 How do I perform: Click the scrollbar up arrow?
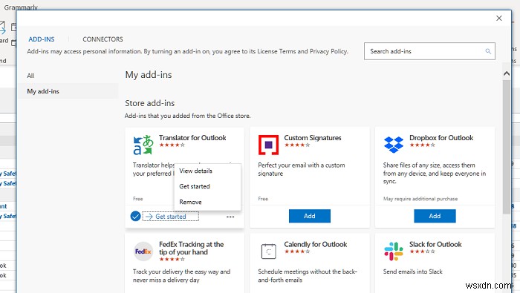click(x=507, y=73)
